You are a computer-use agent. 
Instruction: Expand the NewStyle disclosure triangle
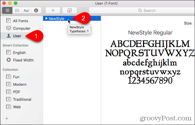tap(47, 18)
